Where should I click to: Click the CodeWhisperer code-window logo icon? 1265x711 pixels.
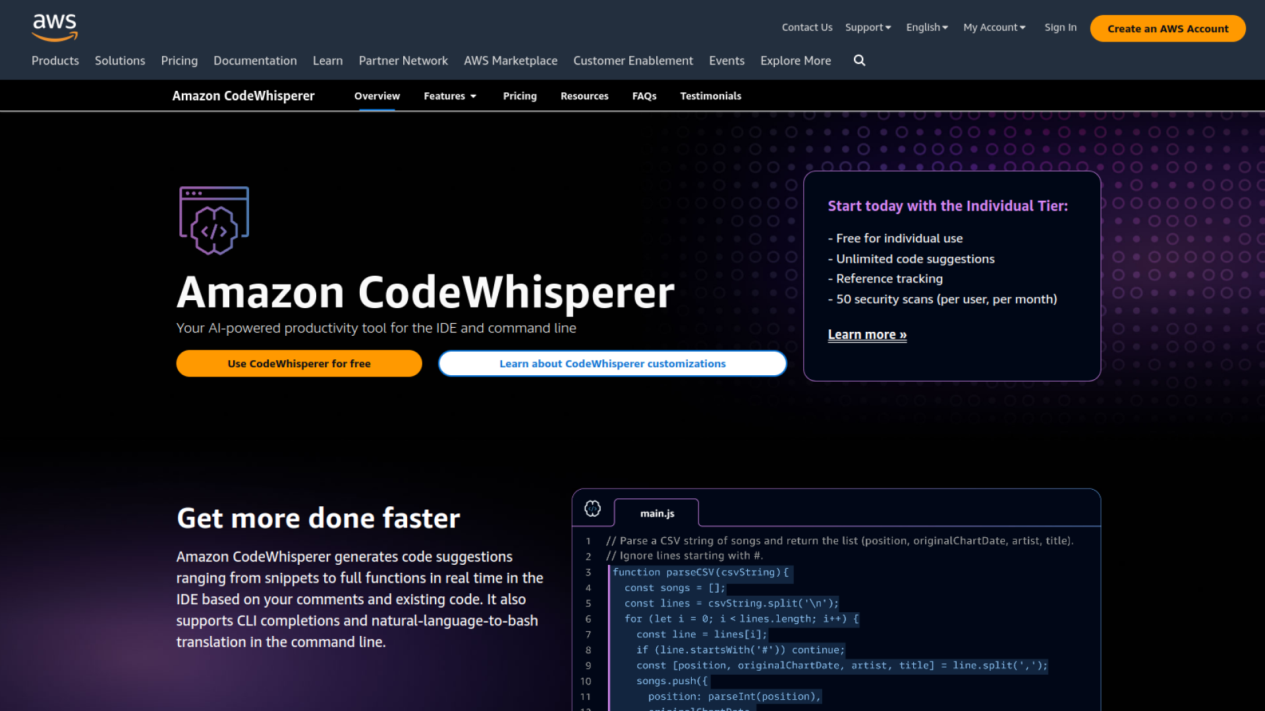[214, 221]
